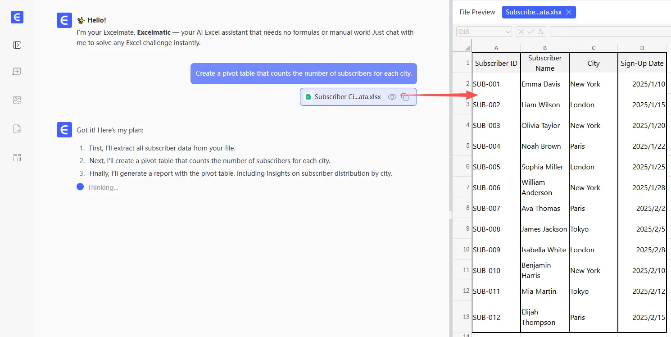Screen dimensions: 671x337
Task: Close the Subscribe...ata.xlsx preview tab
Action: pyautogui.click(x=569, y=12)
